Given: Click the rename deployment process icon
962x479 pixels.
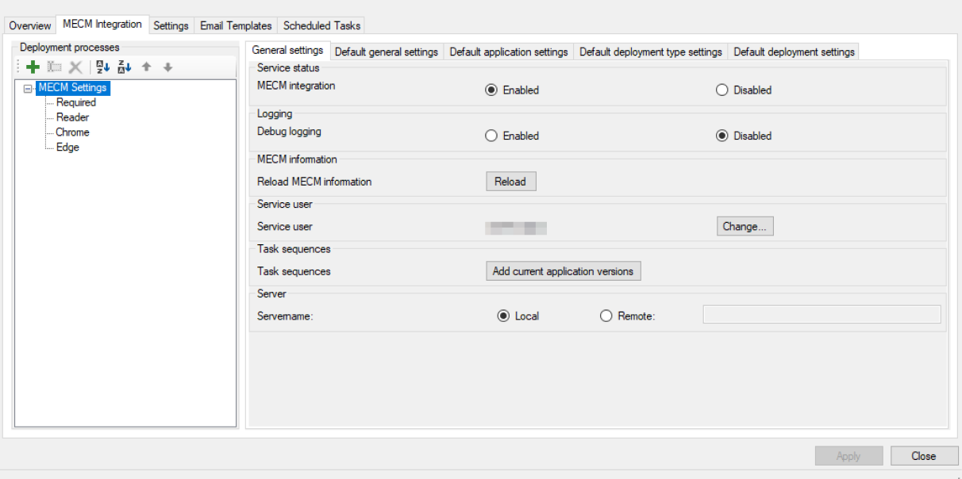Looking at the screenshot, I should pos(54,67).
